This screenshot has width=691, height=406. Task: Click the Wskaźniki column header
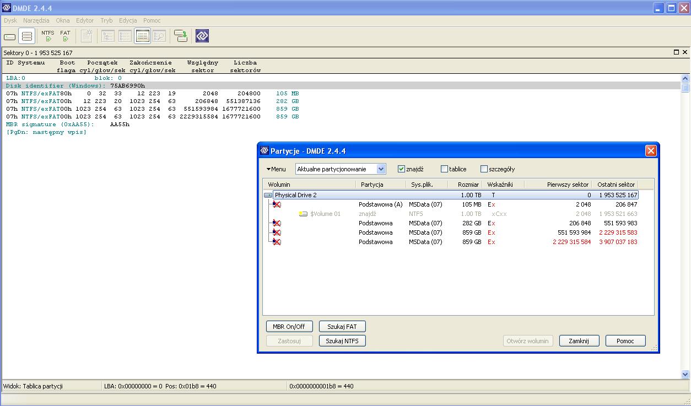click(x=503, y=185)
